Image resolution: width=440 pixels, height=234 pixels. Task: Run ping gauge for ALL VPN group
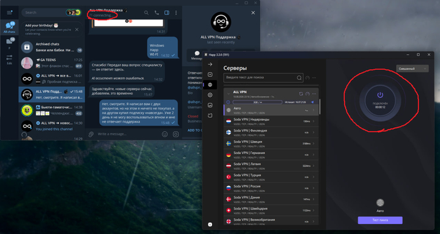tap(307, 94)
